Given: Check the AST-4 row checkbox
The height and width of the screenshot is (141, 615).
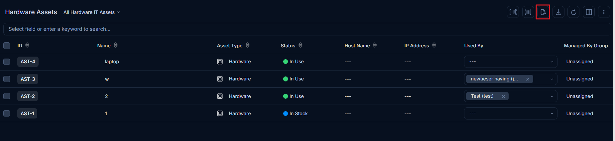Looking at the screenshot, I should [x=7, y=62].
